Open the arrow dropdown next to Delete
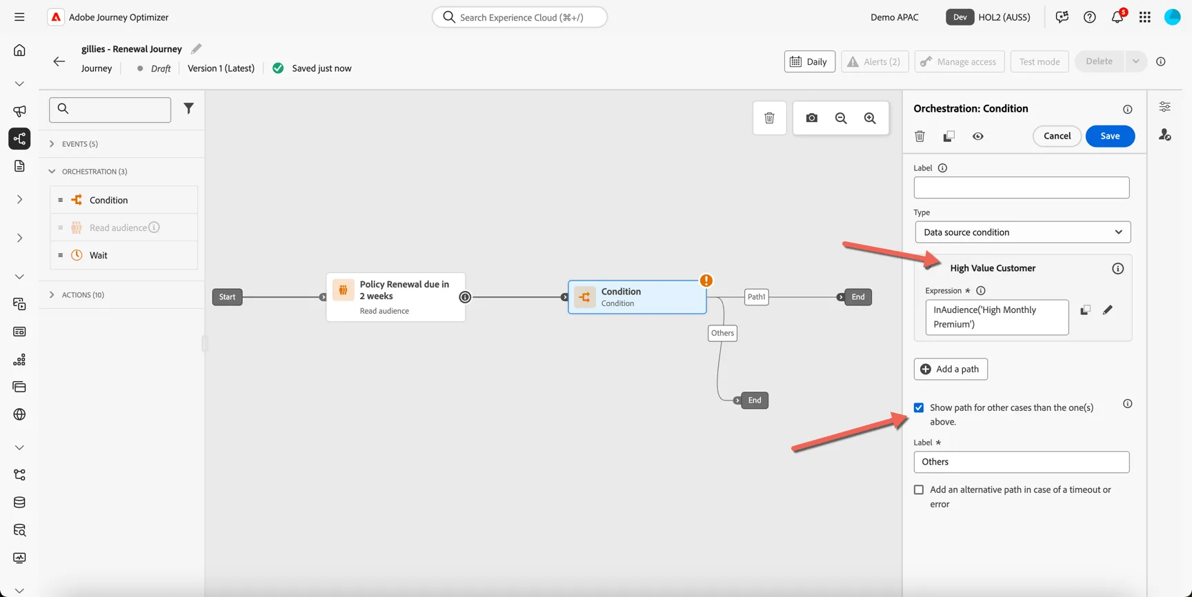Screen dimensions: 1192x597 (x=1135, y=61)
